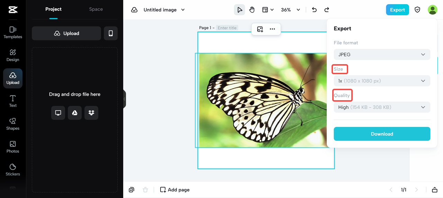This screenshot has height=198, width=443.
Task: Click the shield icon in header
Action: (417, 10)
